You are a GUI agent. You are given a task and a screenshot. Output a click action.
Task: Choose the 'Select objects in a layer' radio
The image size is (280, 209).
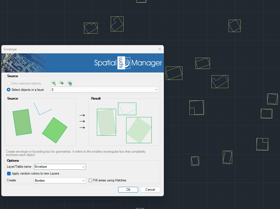click(x=8, y=90)
